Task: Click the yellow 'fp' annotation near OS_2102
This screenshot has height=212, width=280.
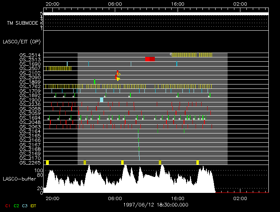Action: tap(118, 74)
